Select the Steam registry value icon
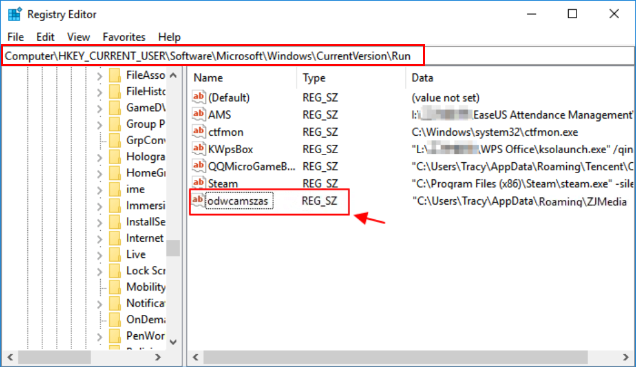The image size is (636, 367). [199, 183]
